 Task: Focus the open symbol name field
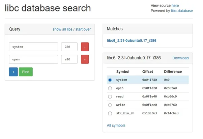(x=33, y=59)
